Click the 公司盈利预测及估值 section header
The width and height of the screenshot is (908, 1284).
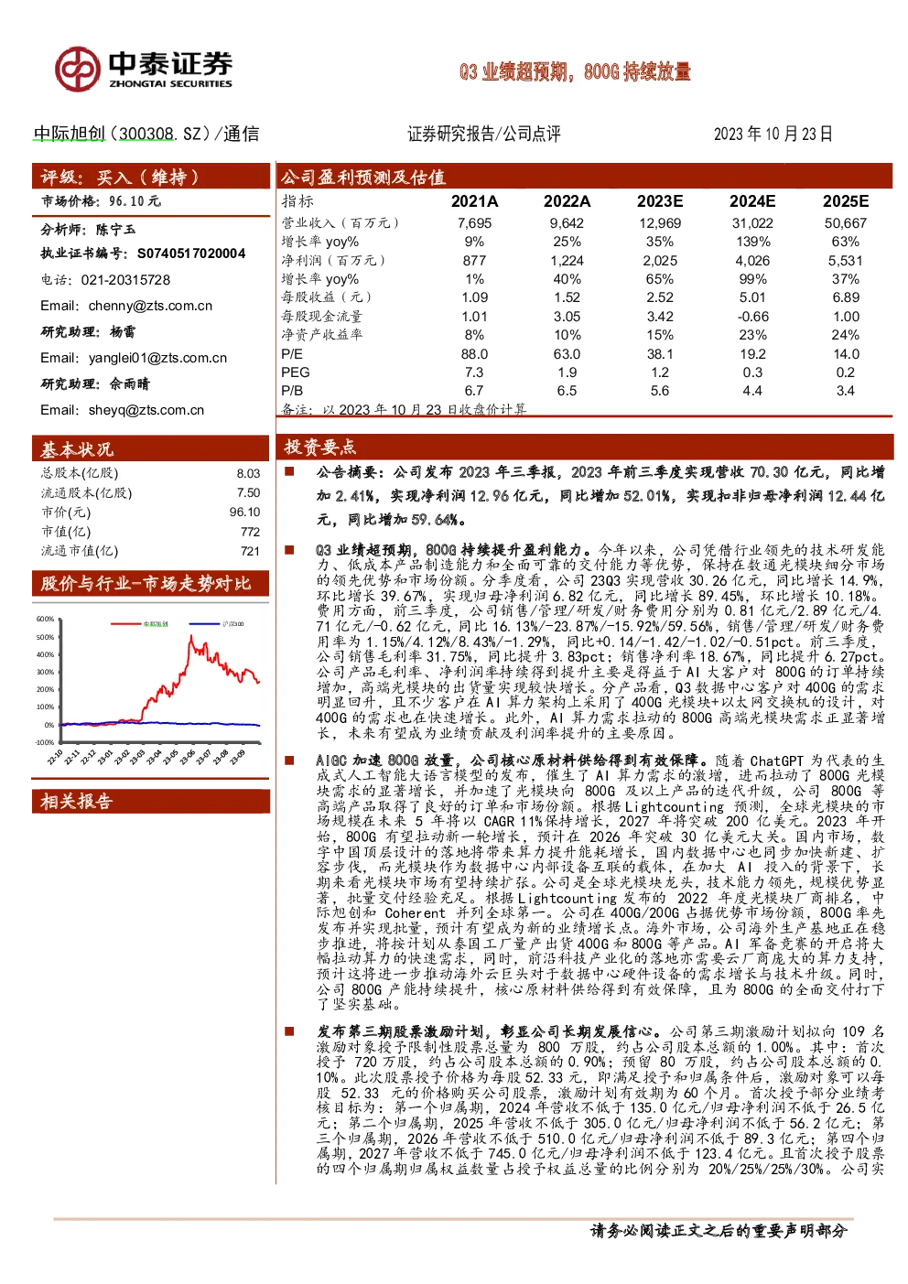coord(584,177)
